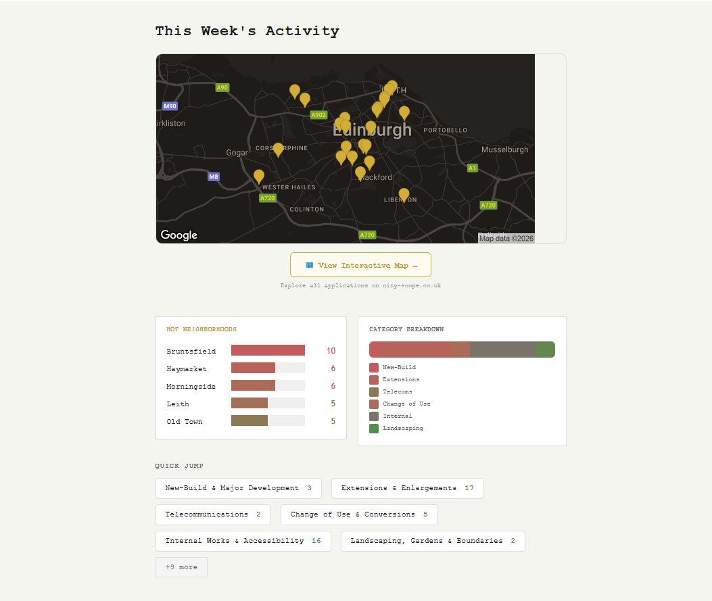This screenshot has height=601, width=712.
Task: Click the Bruntsfield neighborhood bar
Action: [268, 350]
